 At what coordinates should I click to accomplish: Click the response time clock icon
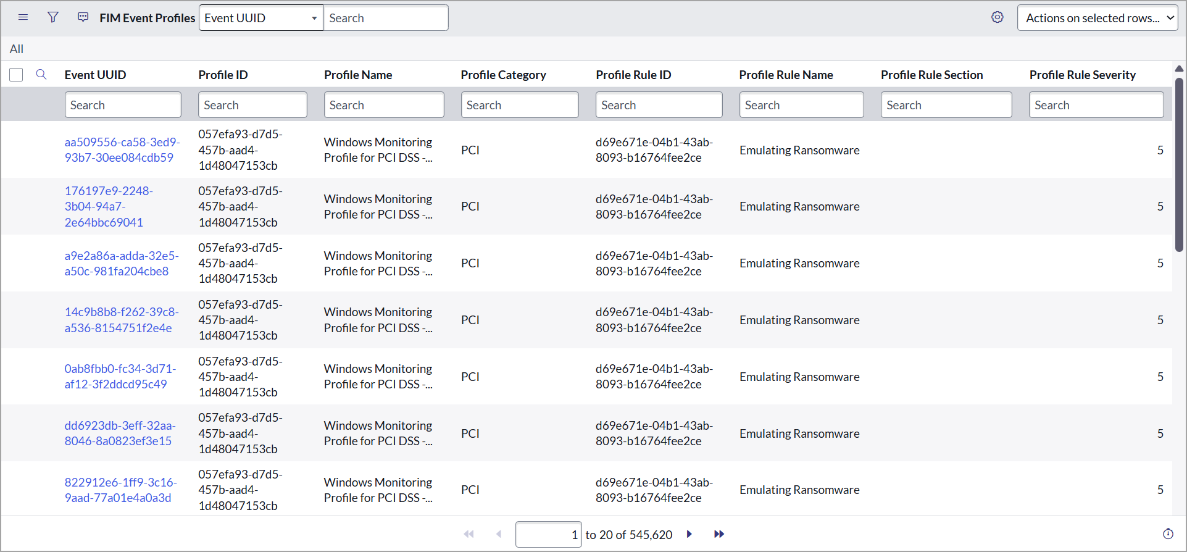1168,534
